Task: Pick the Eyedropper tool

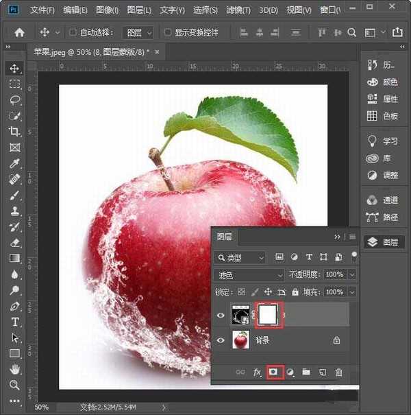Action: click(14, 163)
